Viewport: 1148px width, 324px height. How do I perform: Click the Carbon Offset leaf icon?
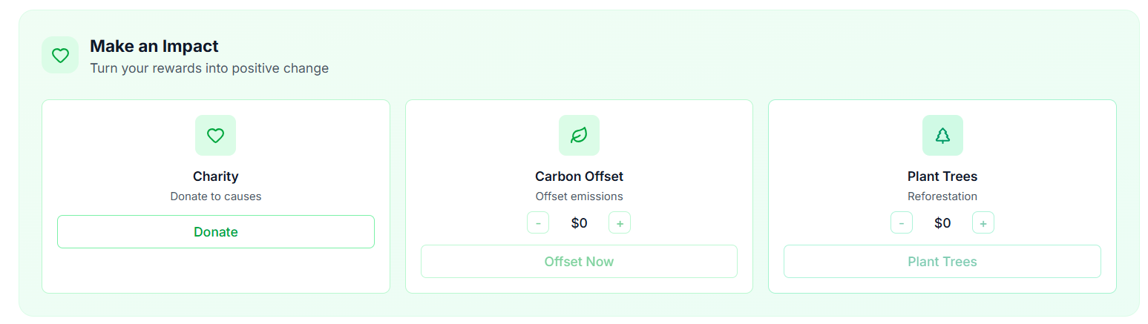pos(579,135)
